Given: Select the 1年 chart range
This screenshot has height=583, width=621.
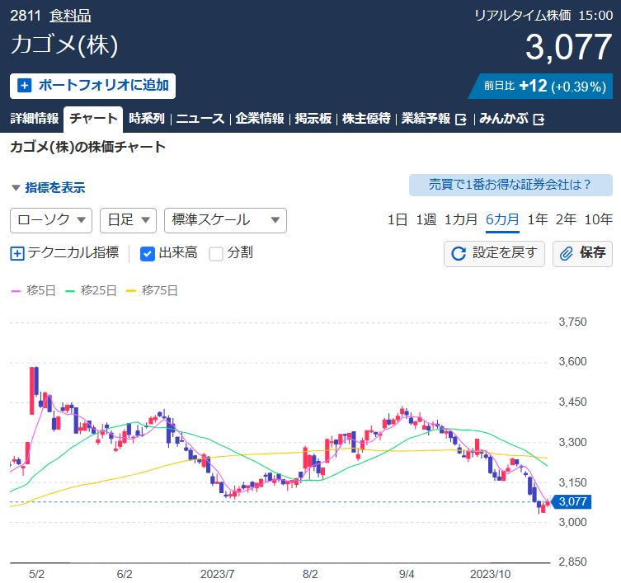Looking at the screenshot, I should 538,219.
